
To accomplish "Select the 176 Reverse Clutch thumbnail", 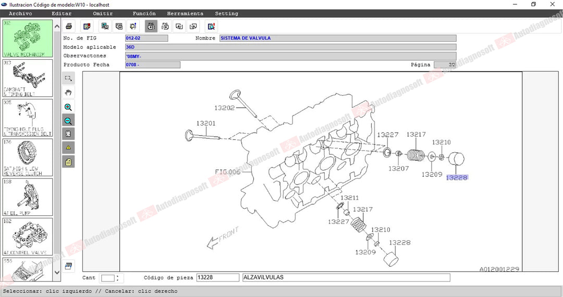I will [x=28, y=158].
